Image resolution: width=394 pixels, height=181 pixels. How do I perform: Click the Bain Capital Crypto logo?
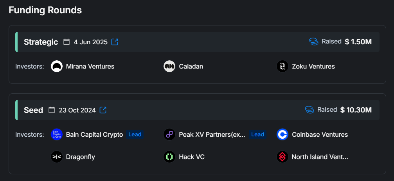point(57,134)
